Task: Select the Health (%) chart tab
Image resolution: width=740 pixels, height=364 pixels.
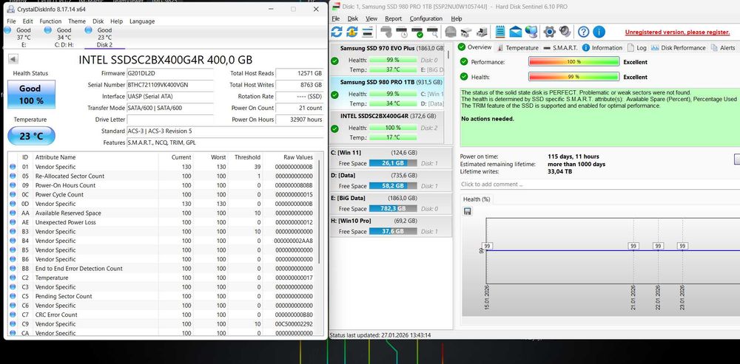Action: (477, 199)
